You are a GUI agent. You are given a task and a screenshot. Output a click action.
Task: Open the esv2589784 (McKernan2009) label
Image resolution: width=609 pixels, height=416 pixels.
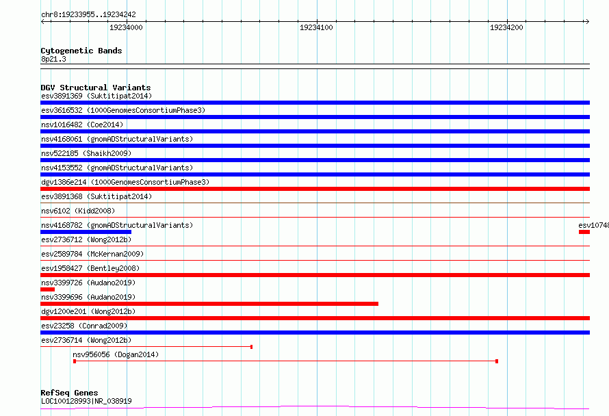coord(92,254)
